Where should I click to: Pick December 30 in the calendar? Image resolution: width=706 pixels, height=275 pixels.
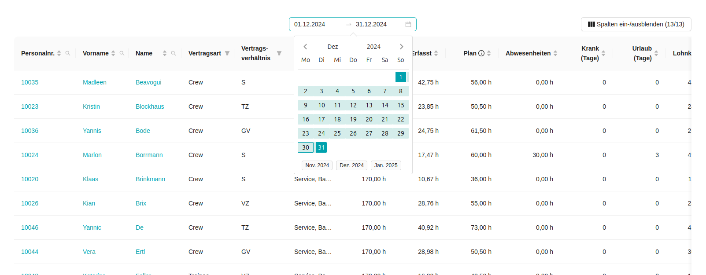[306, 147]
